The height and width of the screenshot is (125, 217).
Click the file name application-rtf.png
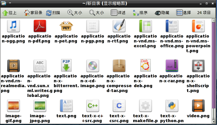point(119,39)
